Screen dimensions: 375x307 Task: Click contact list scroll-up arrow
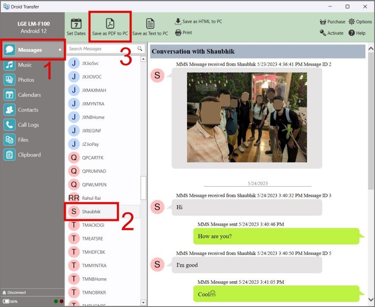tap(143, 59)
